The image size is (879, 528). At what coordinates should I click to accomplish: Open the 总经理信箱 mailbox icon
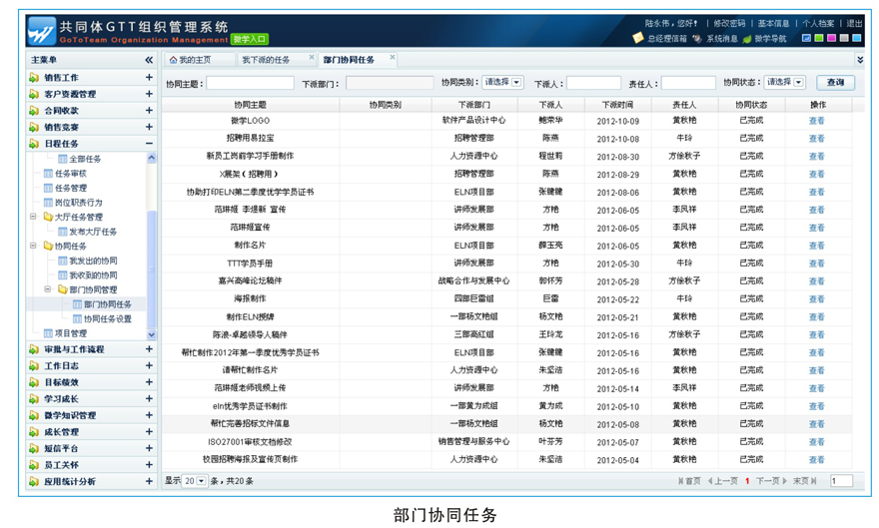pos(639,39)
